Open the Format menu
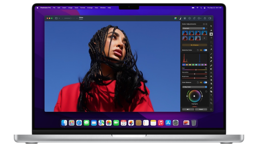 pyautogui.click(x=83, y=8)
